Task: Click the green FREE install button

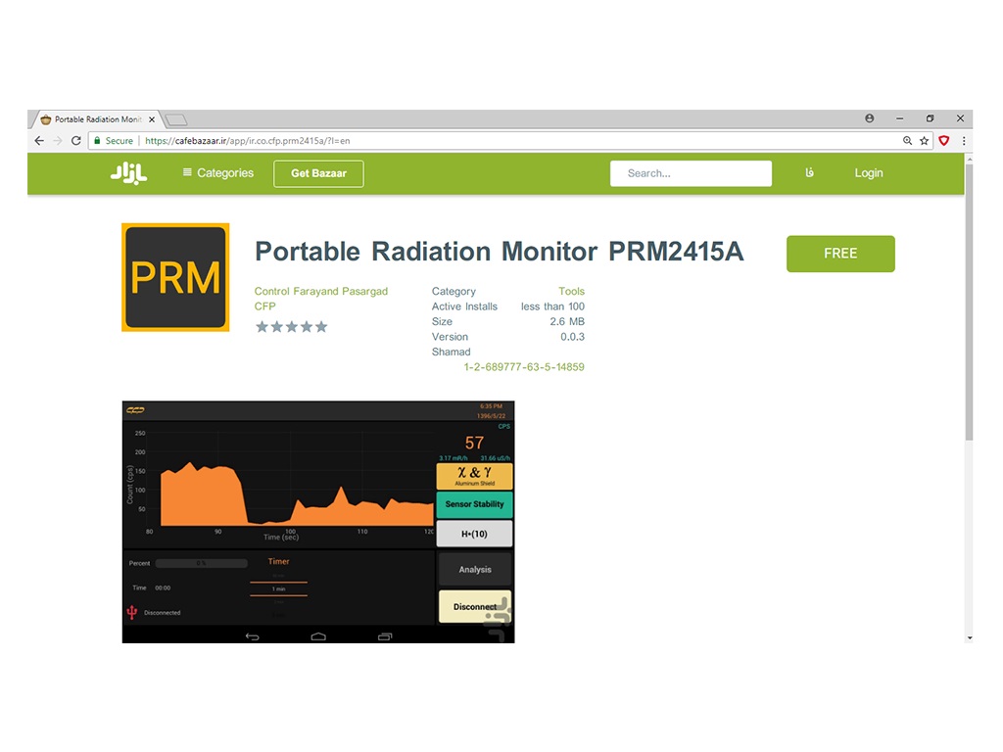Action: [840, 254]
